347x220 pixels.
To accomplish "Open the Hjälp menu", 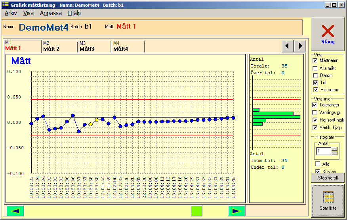I will (74, 13).
